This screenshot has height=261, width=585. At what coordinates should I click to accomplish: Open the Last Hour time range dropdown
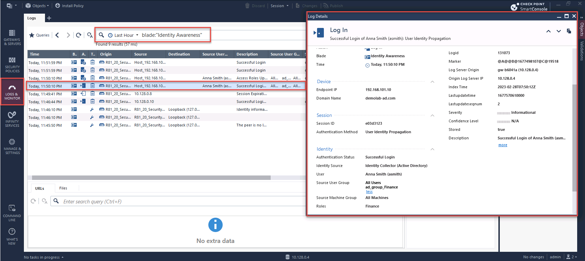click(x=123, y=35)
